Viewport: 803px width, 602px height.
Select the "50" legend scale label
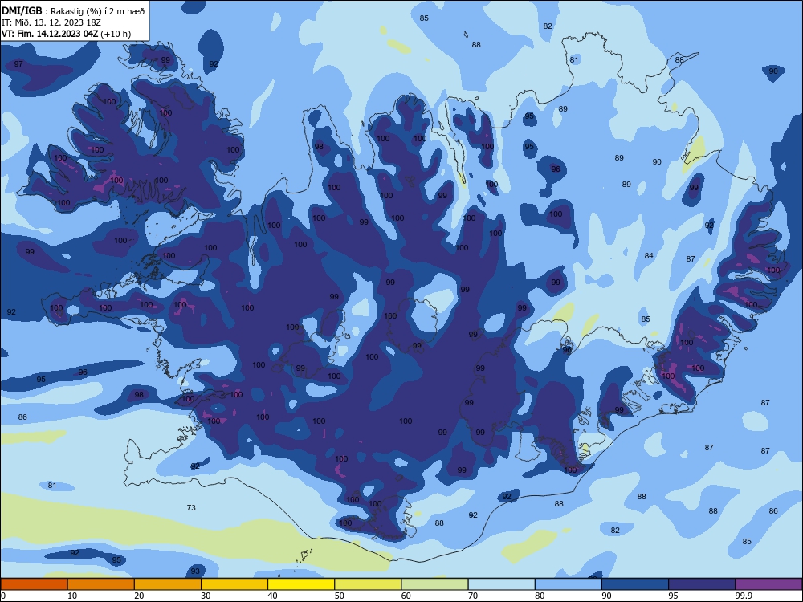(339, 596)
